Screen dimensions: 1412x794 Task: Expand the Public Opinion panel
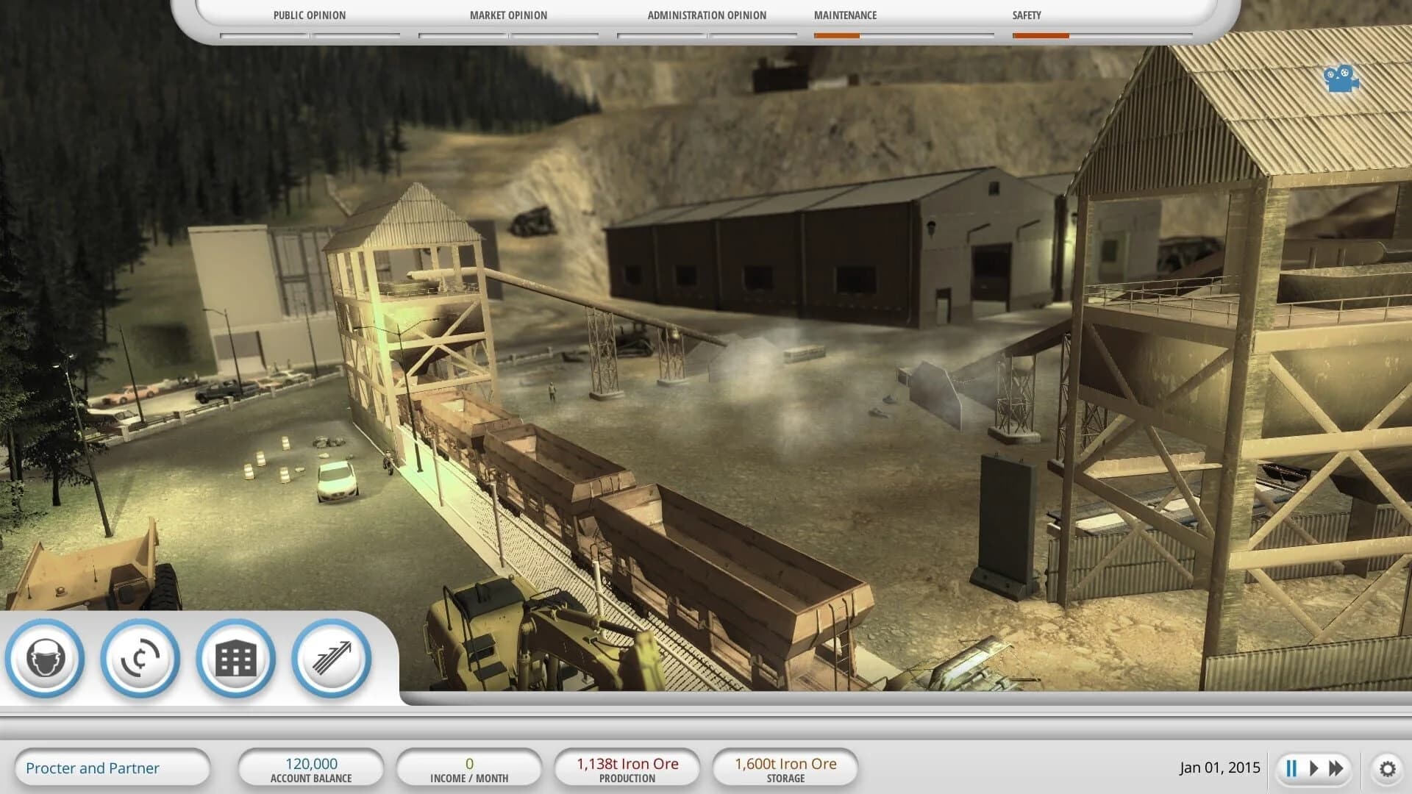click(309, 15)
